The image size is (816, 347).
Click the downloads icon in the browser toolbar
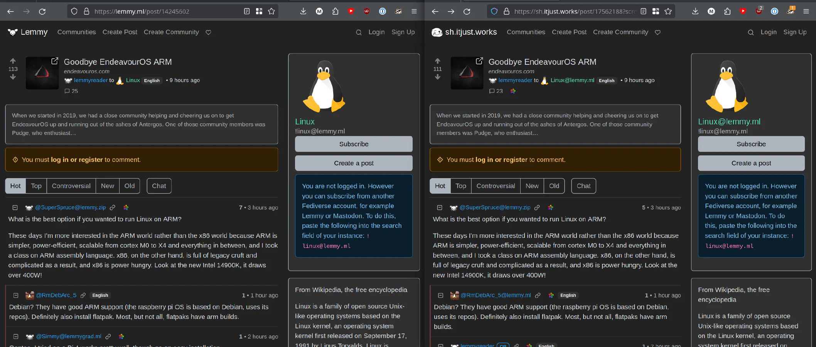tap(303, 11)
